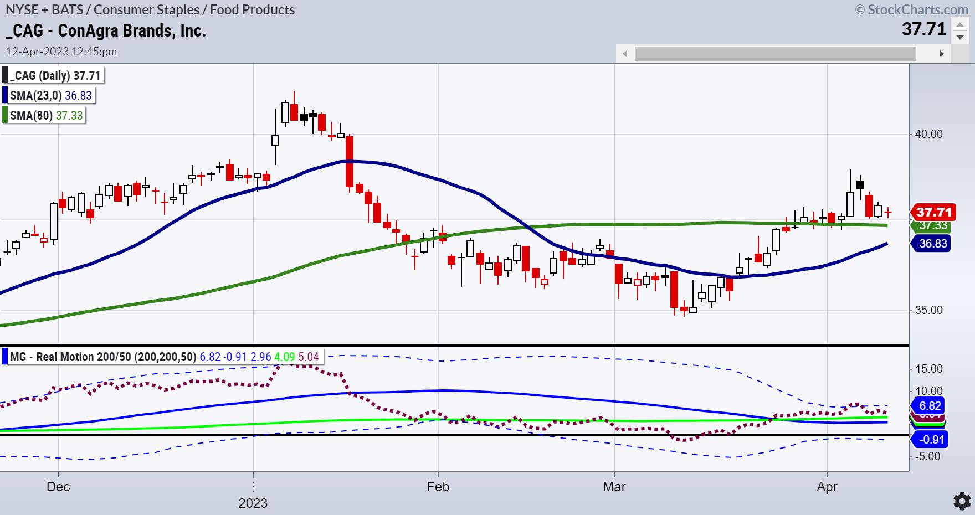Viewport: 975px width, 515px height.
Task: Click the down arrow beside the 37.71 price
Action: click(959, 37)
